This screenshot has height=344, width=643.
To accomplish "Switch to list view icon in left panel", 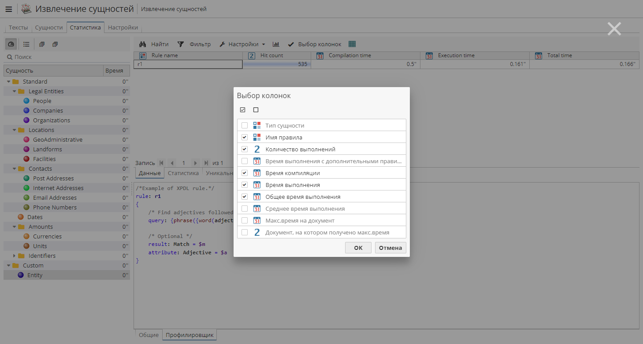I will tap(26, 44).
